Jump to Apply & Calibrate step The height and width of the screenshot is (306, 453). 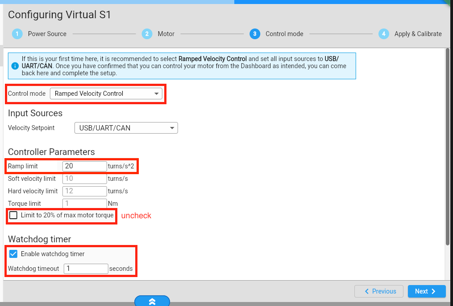point(418,34)
